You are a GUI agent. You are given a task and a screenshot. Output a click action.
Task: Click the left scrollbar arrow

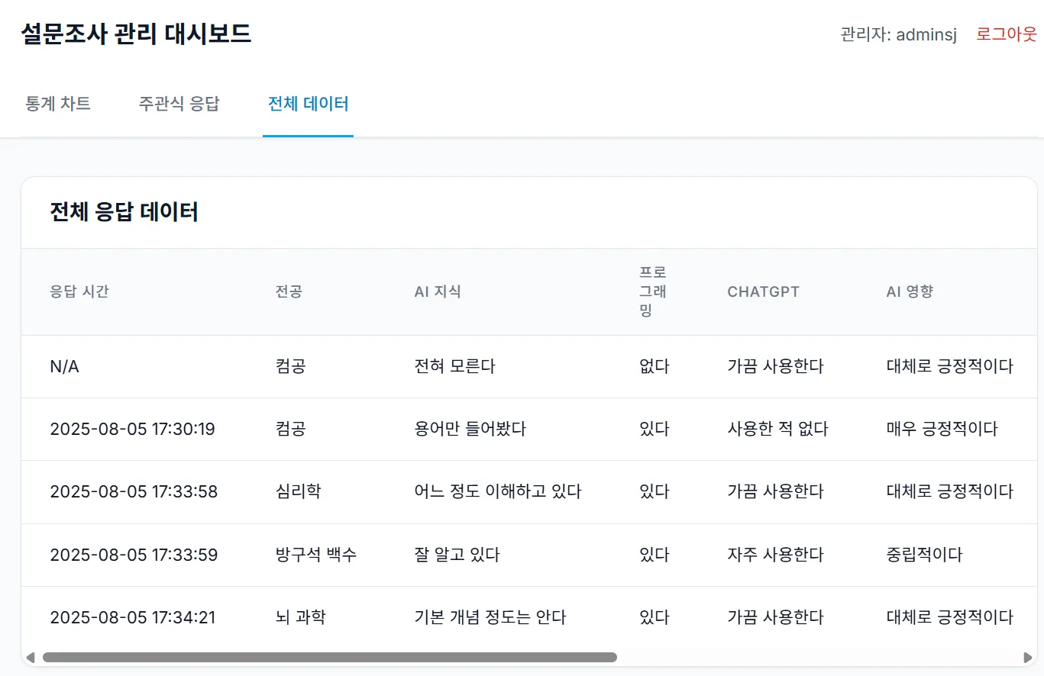tap(31, 657)
